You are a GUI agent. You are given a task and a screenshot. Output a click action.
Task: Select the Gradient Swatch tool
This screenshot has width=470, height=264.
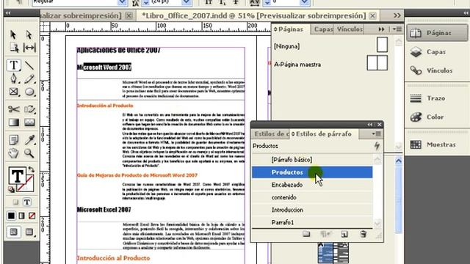click(x=14, y=122)
